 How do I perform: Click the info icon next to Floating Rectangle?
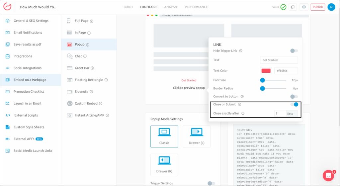106,80
